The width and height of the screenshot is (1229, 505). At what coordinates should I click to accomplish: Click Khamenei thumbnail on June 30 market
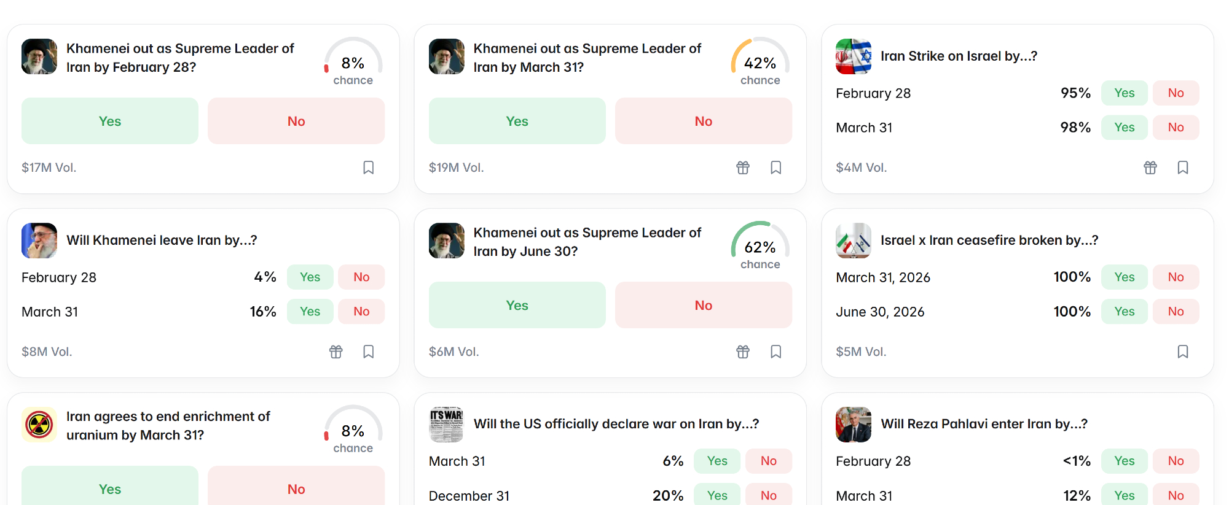[446, 241]
